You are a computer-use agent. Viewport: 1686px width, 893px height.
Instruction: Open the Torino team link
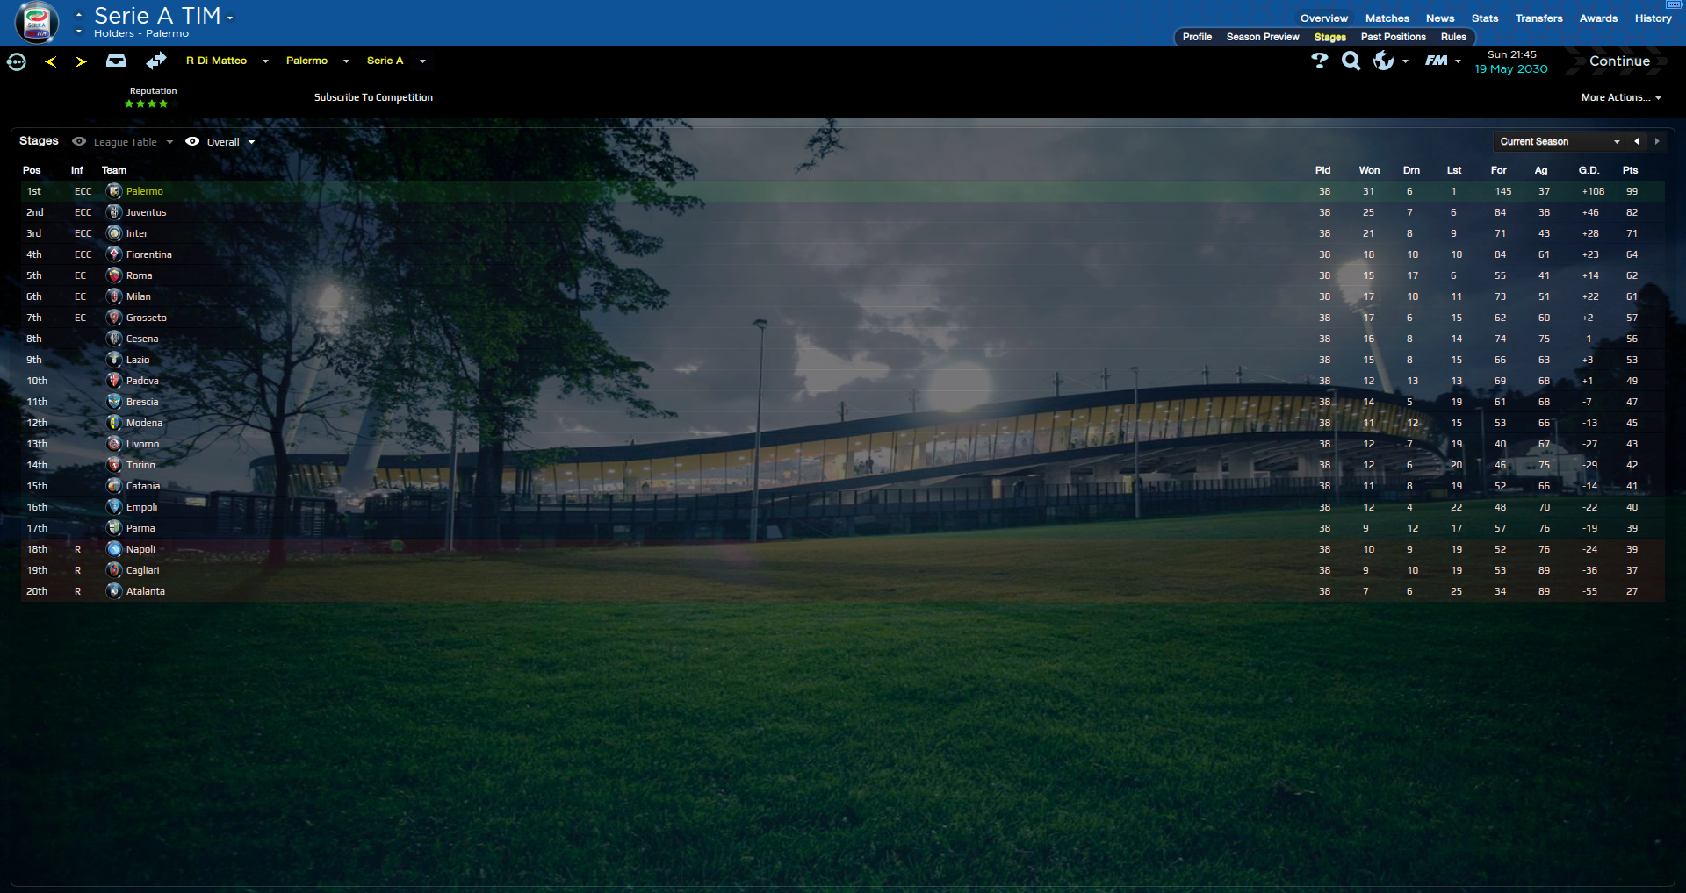[140, 465]
